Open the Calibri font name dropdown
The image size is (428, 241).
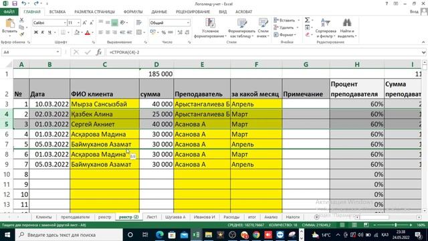pyautogui.click(x=65, y=23)
